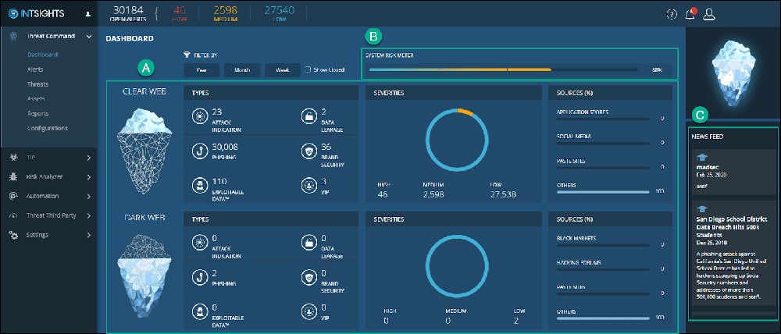This screenshot has height=334, width=781.
Task: Click the Brand Security shield icon in Clear Web
Action: (308, 150)
